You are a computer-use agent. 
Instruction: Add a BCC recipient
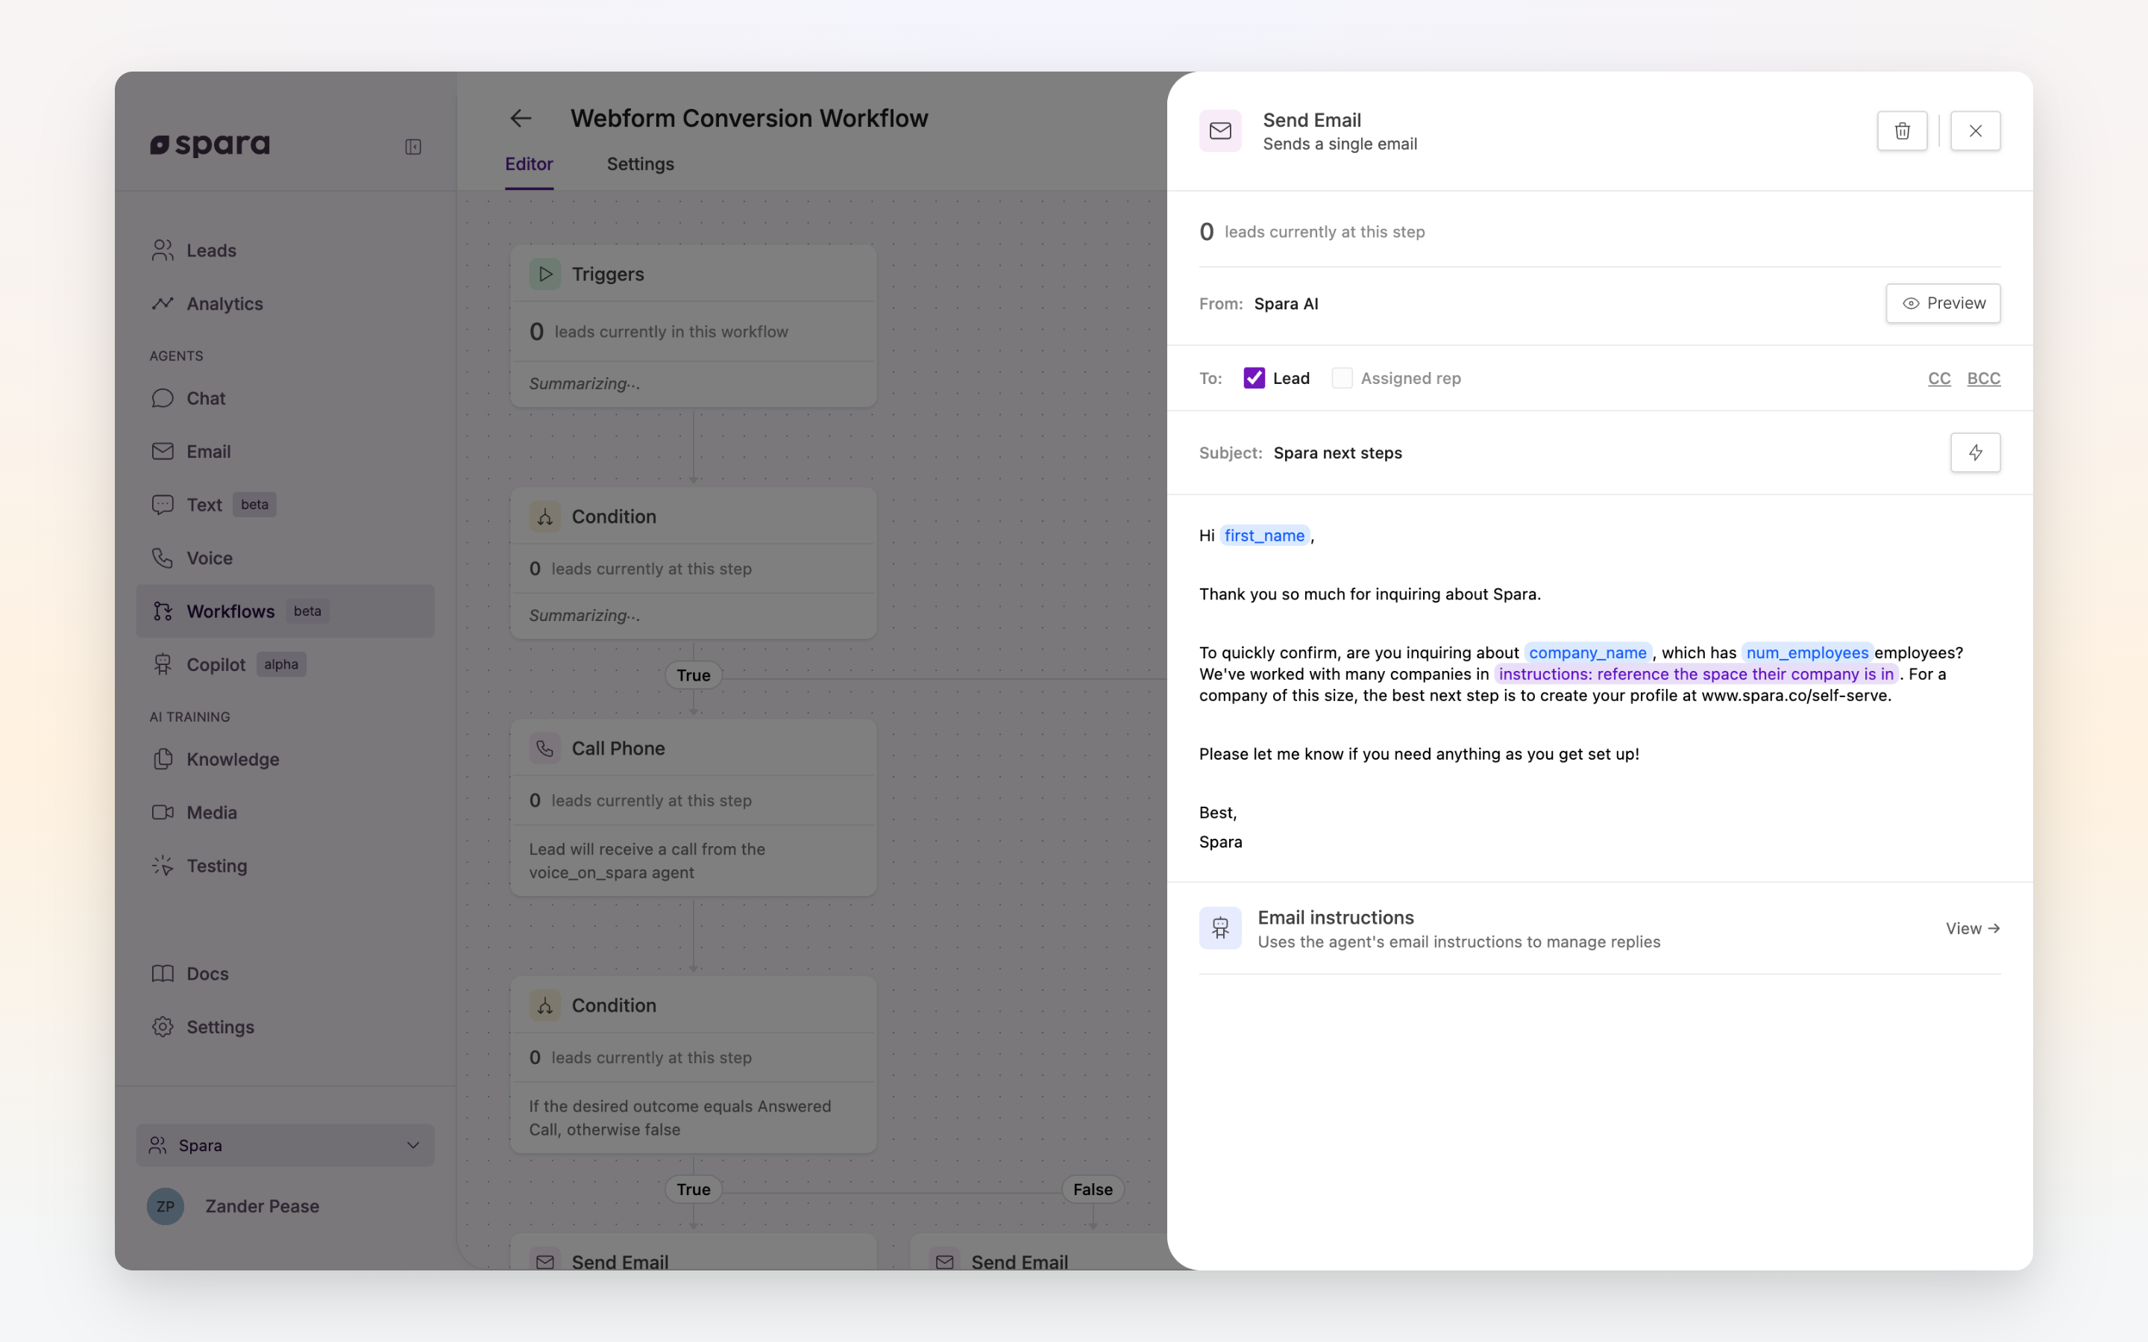pyautogui.click(x=1983, y=378)
